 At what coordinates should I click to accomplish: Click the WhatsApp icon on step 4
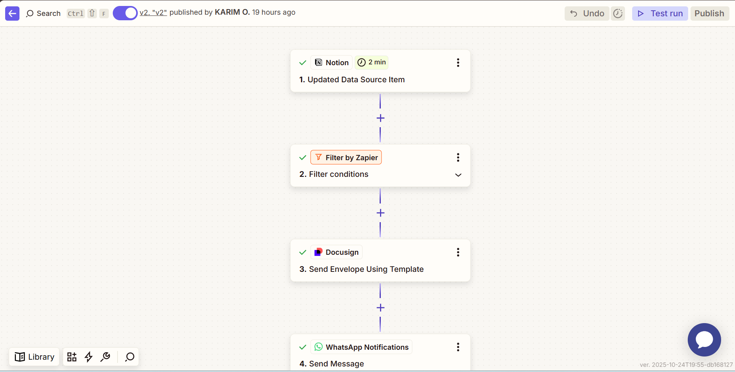click(x=318, y=347)
